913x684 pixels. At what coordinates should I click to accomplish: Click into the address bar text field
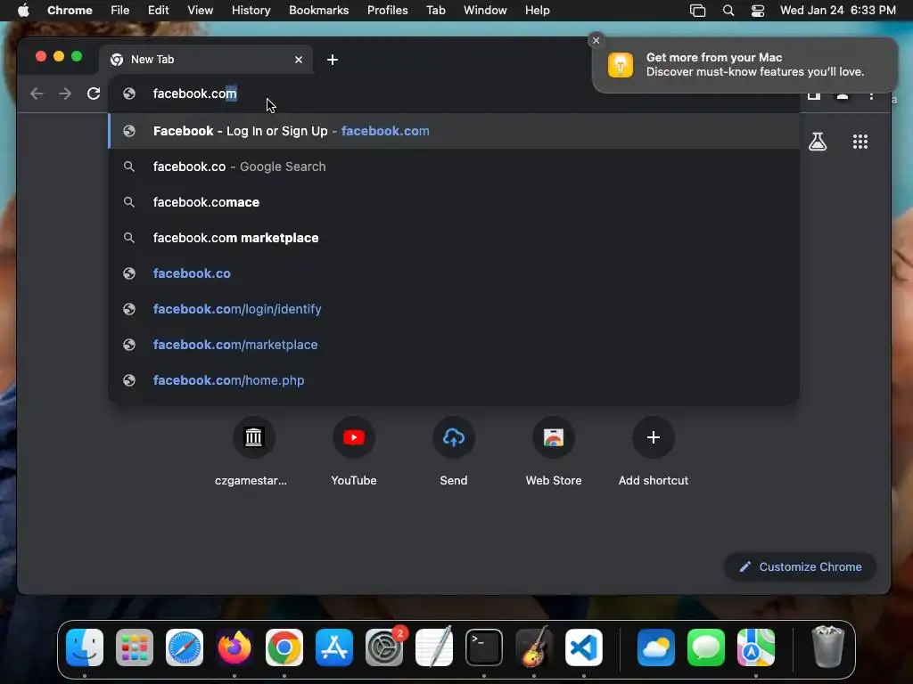pyautogui.click(x=454, y=94)
